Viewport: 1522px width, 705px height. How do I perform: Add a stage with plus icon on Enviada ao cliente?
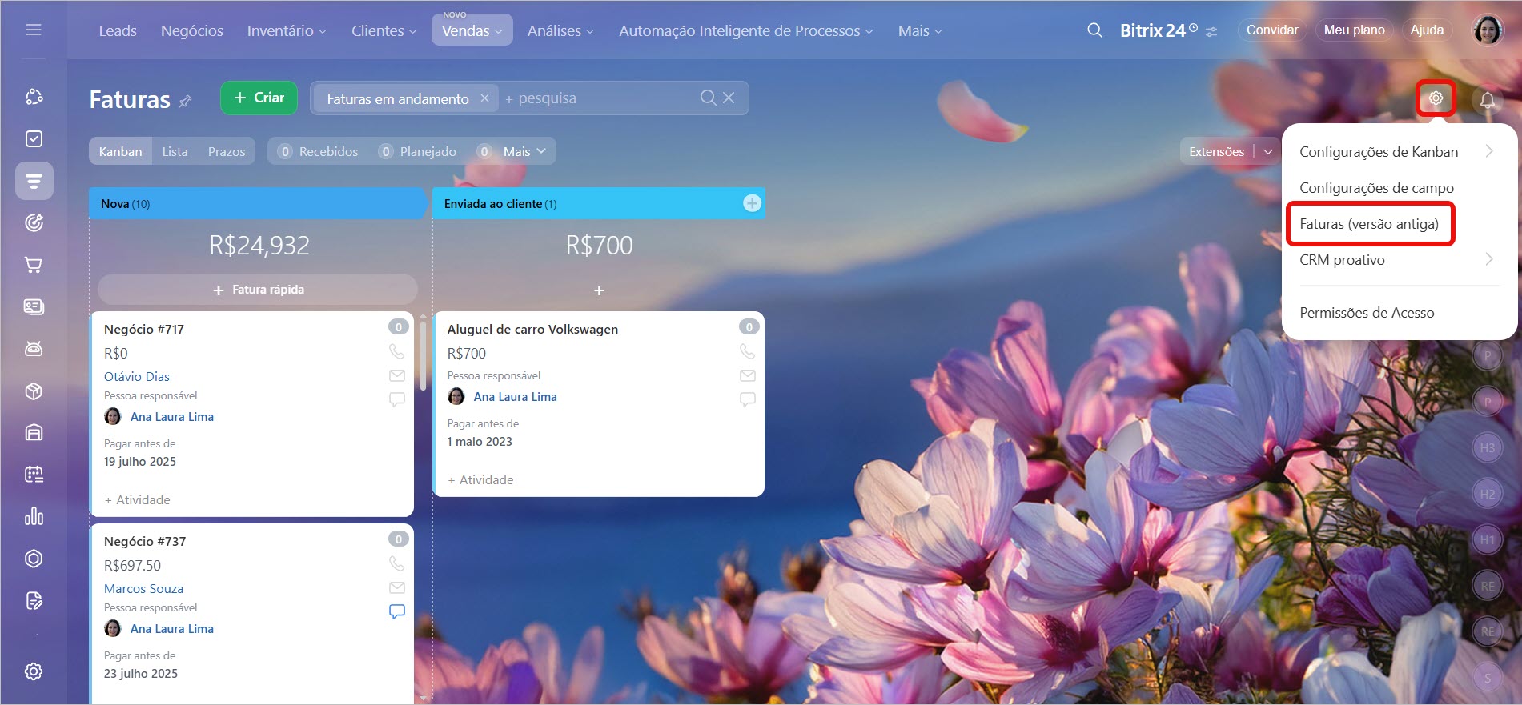[x=751, y=203]
